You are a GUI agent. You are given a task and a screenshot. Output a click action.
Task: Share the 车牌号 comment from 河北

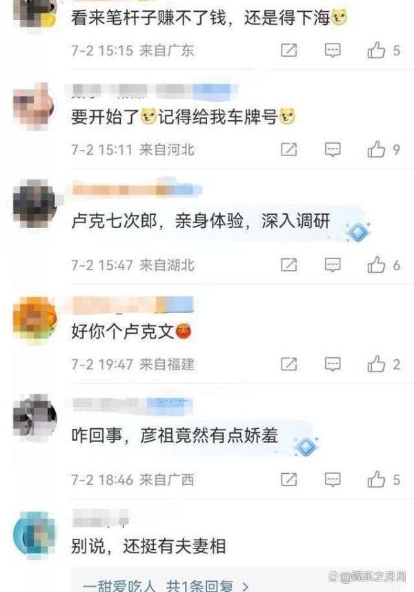click(289, 149)
